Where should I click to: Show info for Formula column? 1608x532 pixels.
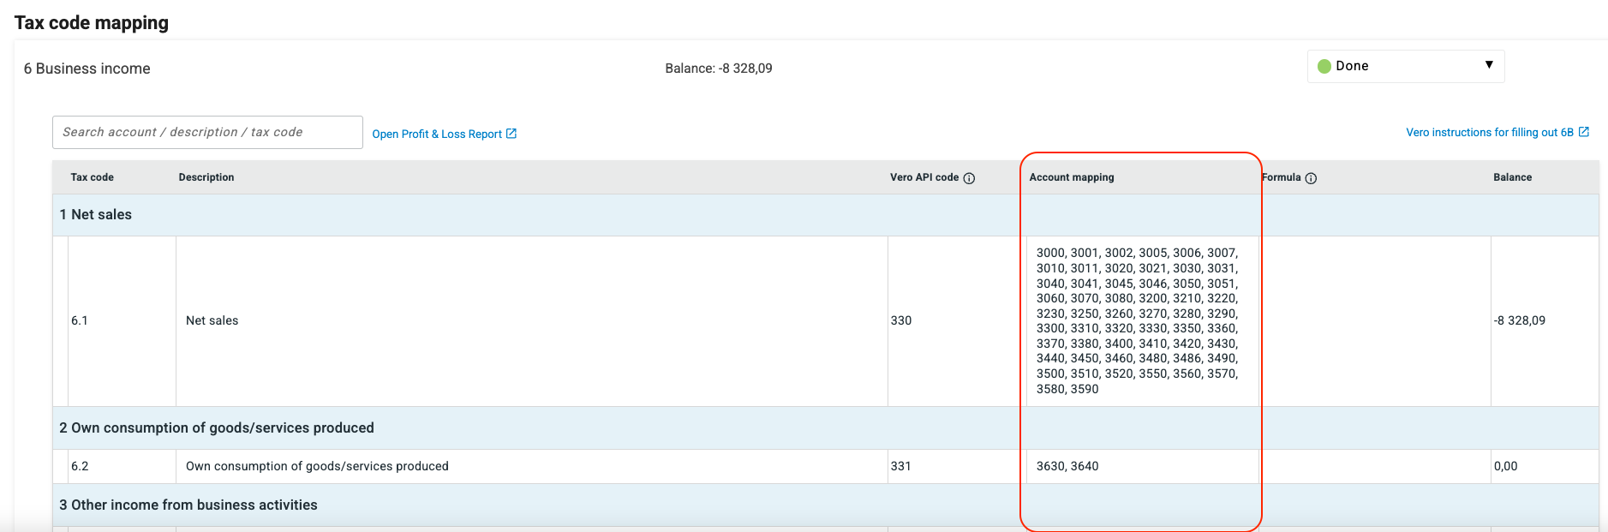click(1311, 178)
